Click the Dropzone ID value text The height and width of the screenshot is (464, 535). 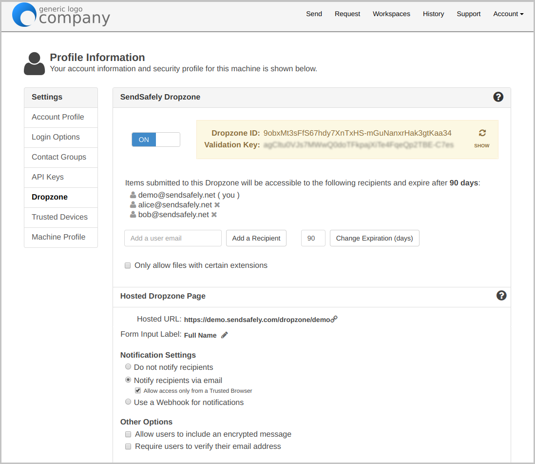pos(357,133)
